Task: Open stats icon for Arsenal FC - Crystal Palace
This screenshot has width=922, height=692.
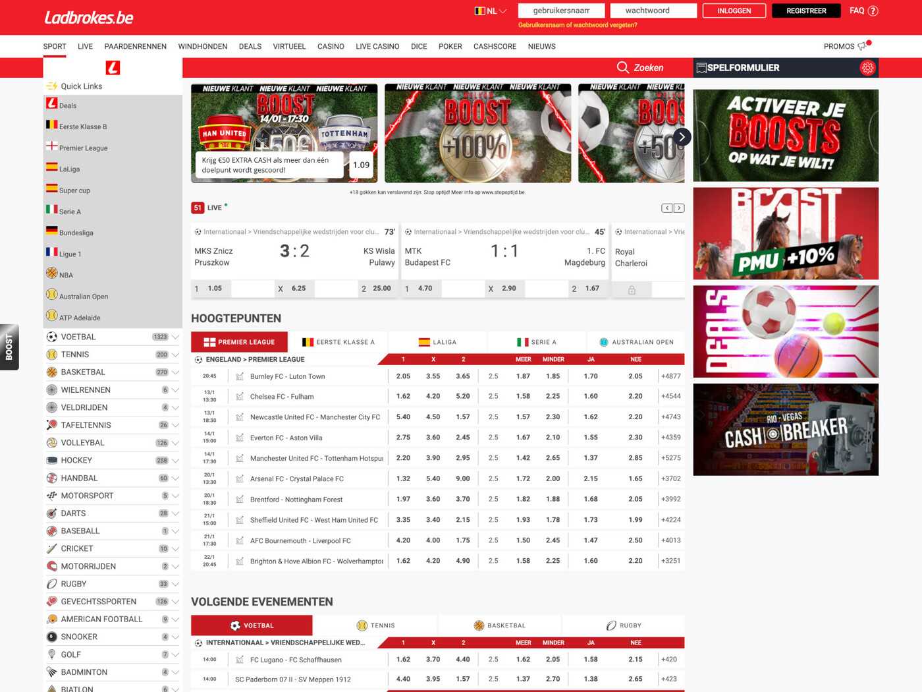Action: point(240,478)
